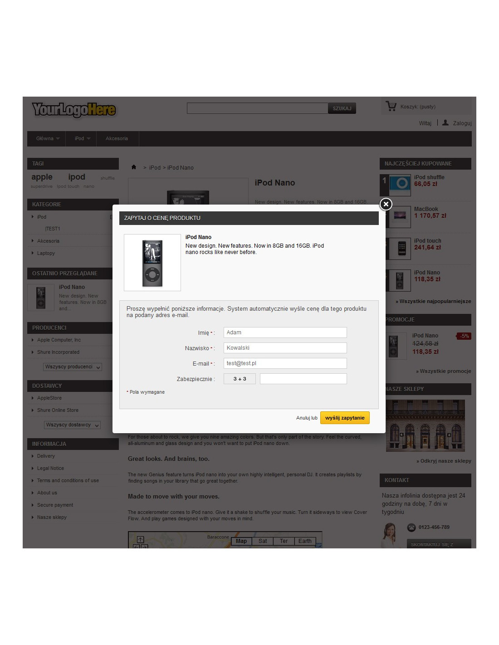This screenshot has height=645, width=499.
Task: Switch map view to Sat
Action: click(263, 541)
